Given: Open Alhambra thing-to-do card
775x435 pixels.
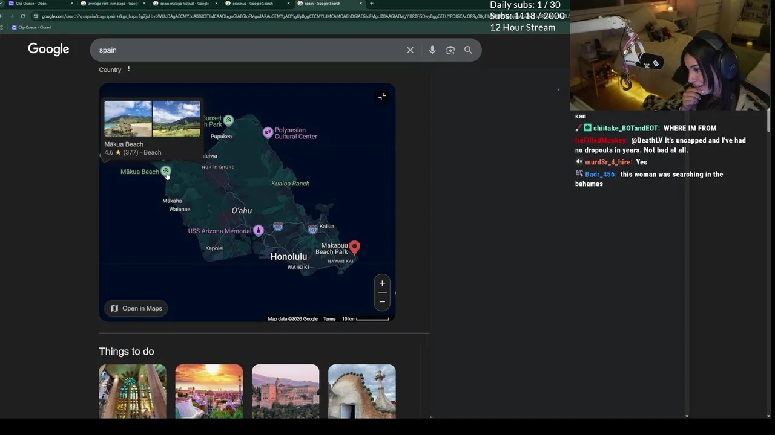Looking at the screenshot, I should [285, 391].
